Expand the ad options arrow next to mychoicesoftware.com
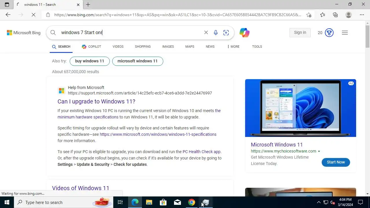370x208 pixels. (x=319, y=151)
